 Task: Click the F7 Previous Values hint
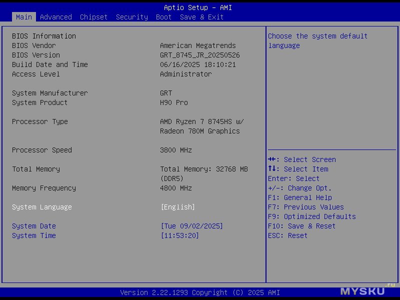click(305, 207)
